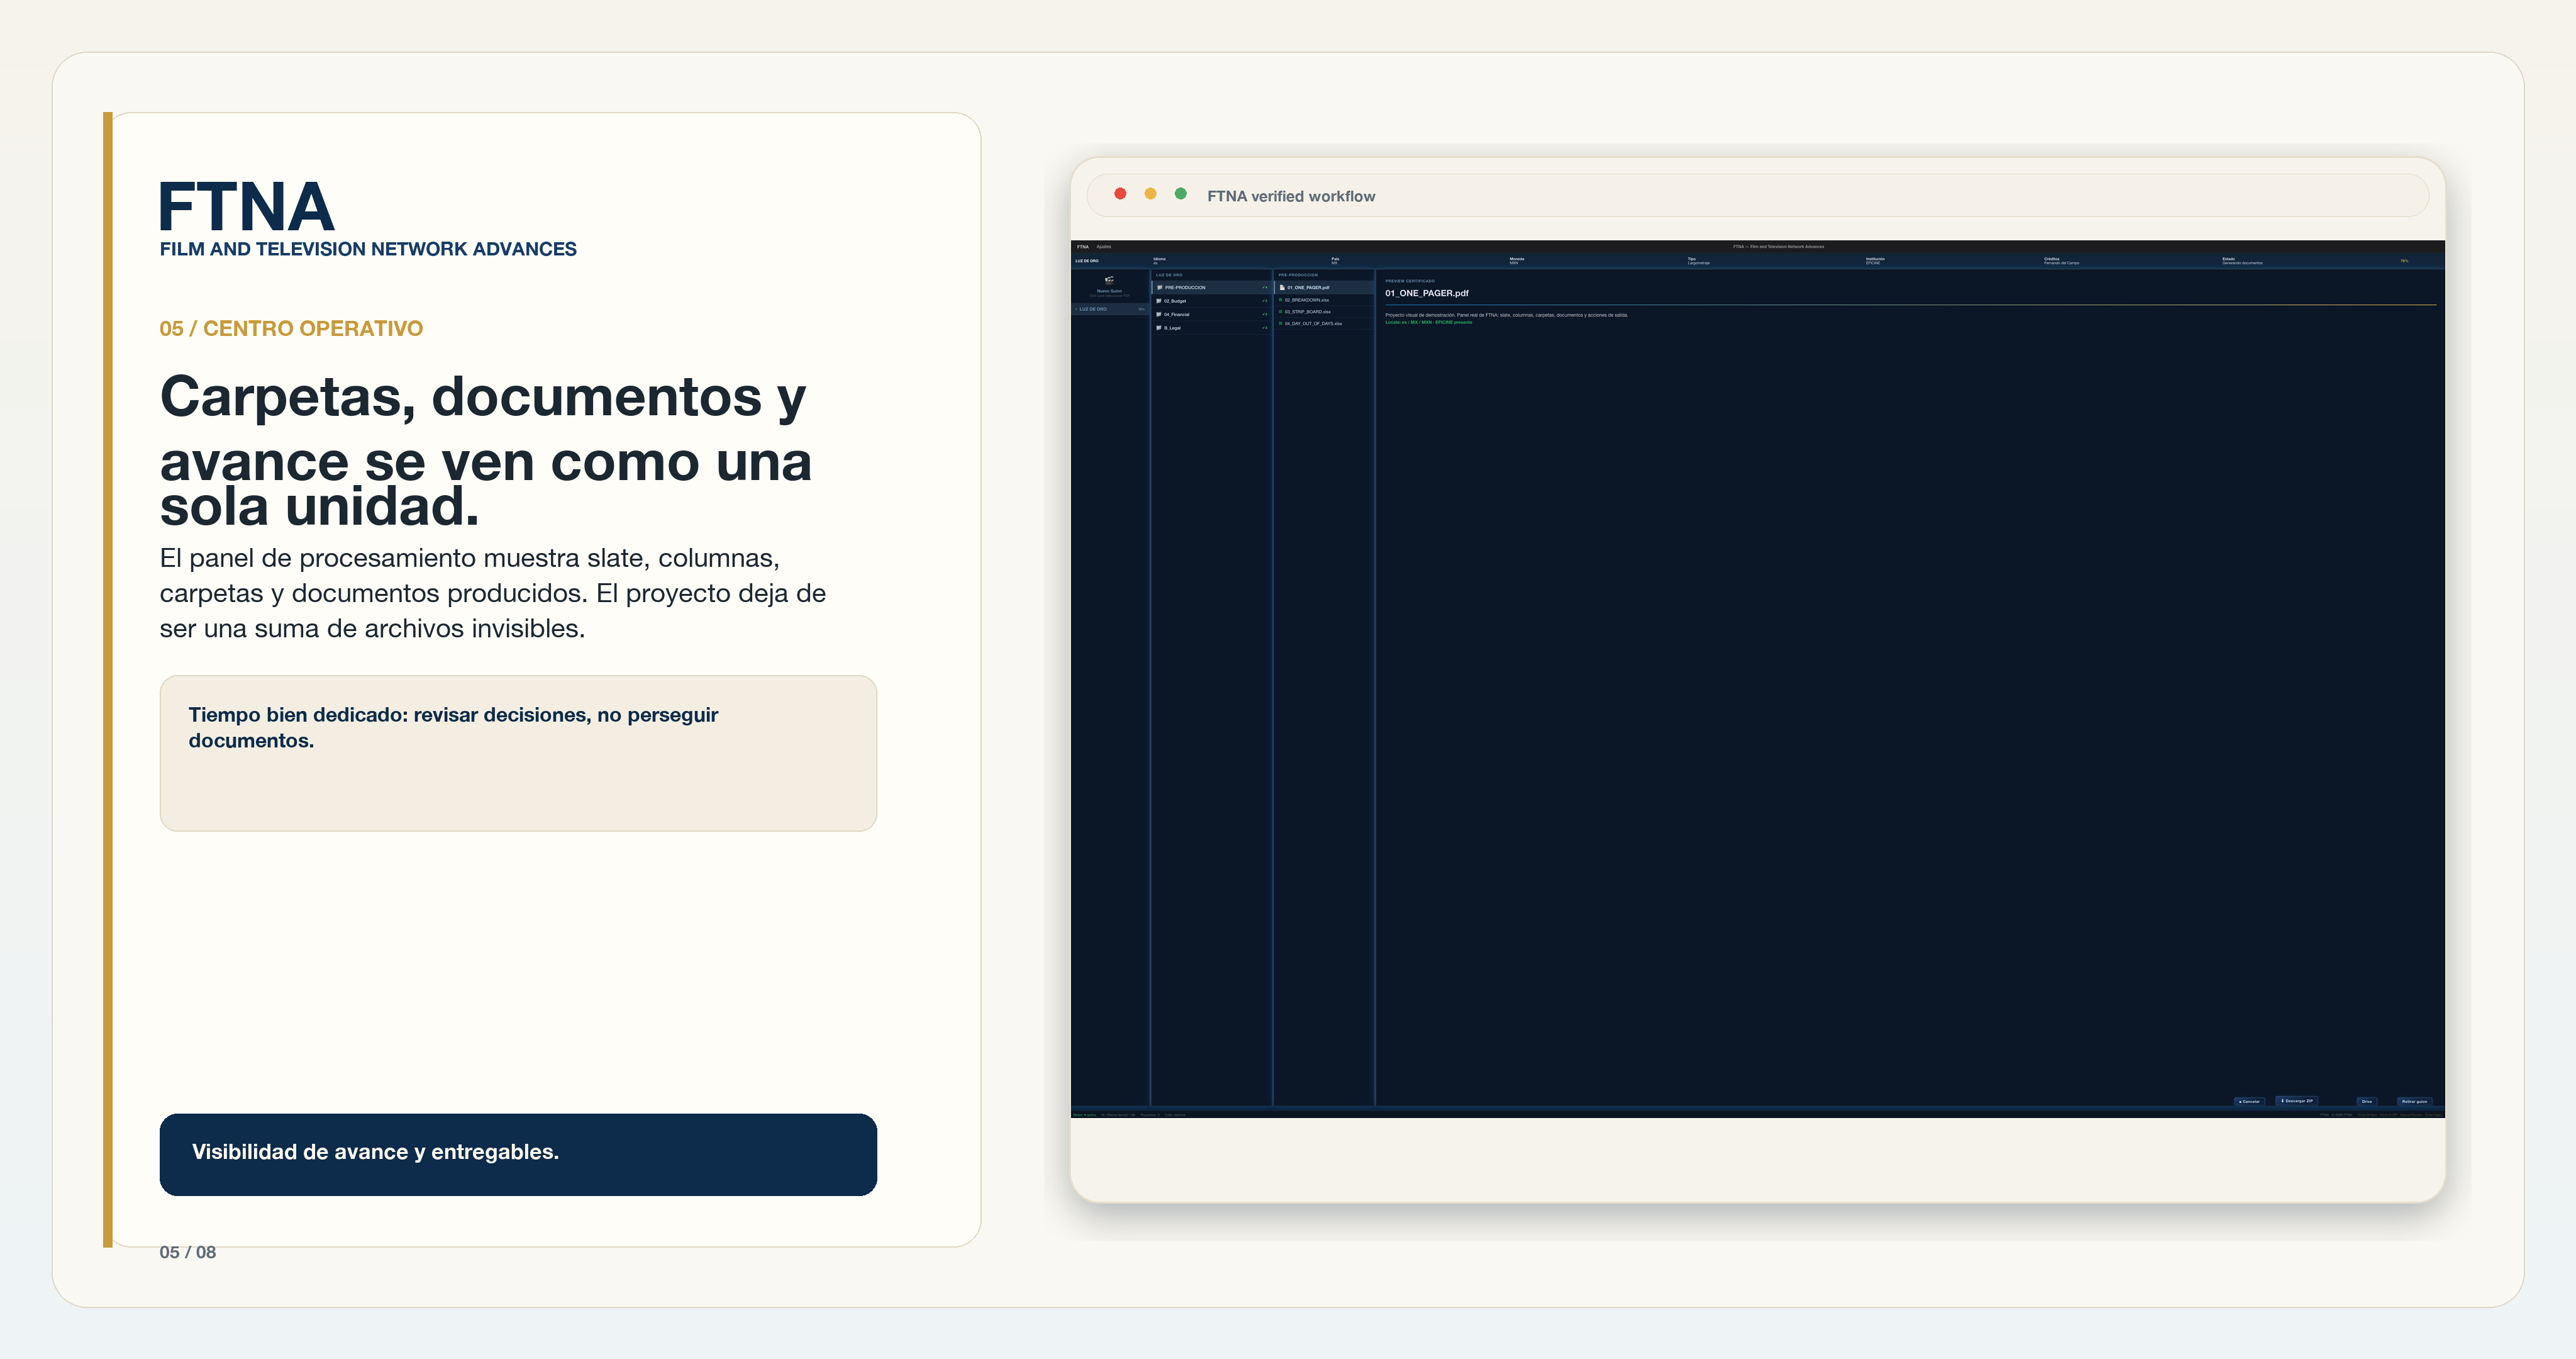Open the 04_DAY_OUT_OF_DAYS.xlsx file
Viewport: 2576px width, 1359px height.
(x=1324, y=323)
